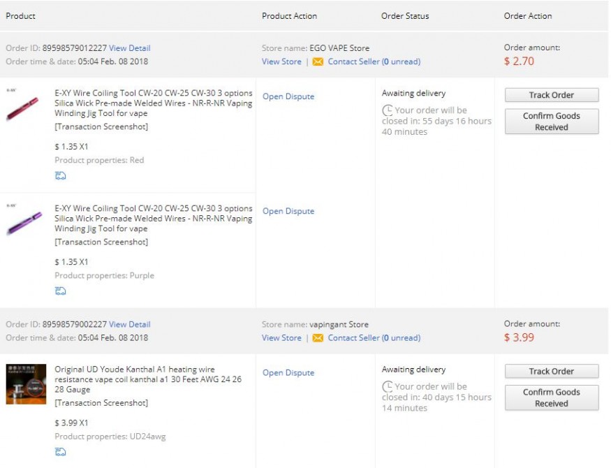The image size is (611, 468).
Task: Click the envelope icon for vapingant Store
Action: (x=318, y=338)
